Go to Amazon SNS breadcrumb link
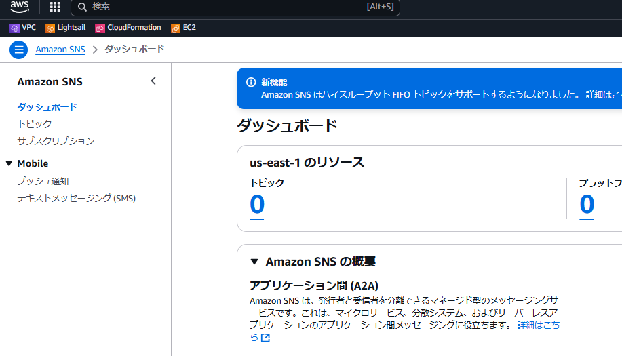 click(60, 50)
